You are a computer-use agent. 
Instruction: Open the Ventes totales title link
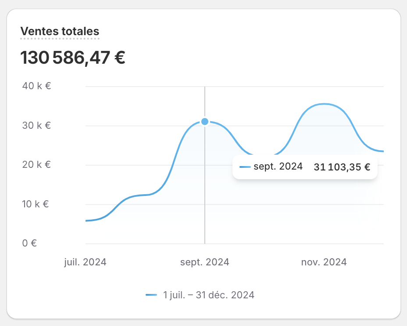[60, 31]
